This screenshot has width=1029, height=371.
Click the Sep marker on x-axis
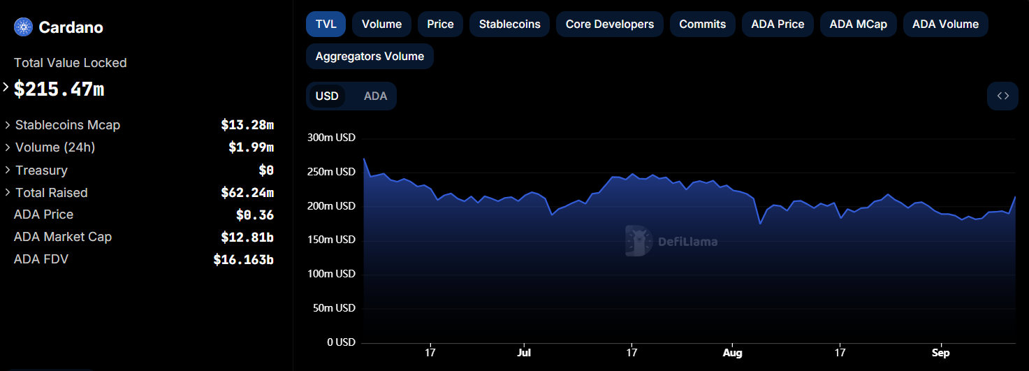[941, 354]
